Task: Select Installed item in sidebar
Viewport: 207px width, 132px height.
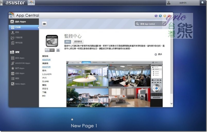Action: pyautogui.click(x=24, y=27)
